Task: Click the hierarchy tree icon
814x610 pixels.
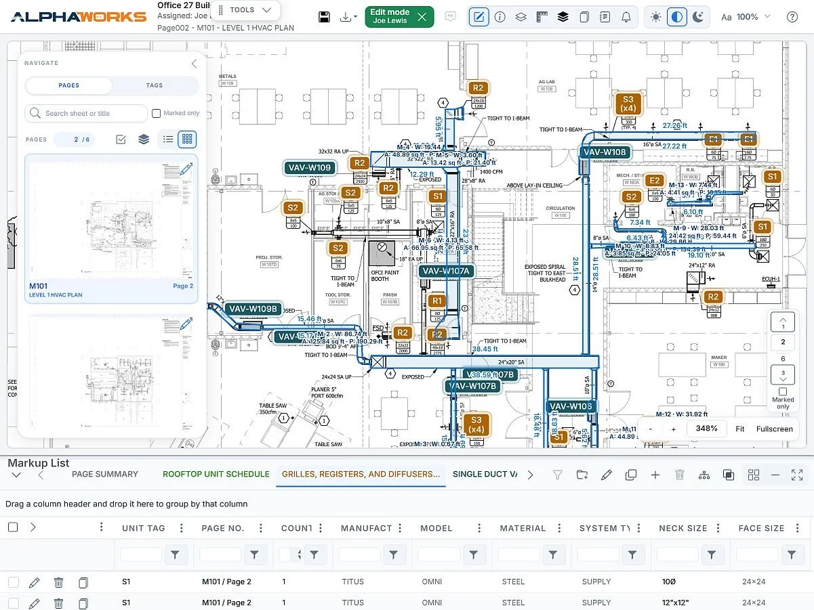Action: tap(704, 475)
